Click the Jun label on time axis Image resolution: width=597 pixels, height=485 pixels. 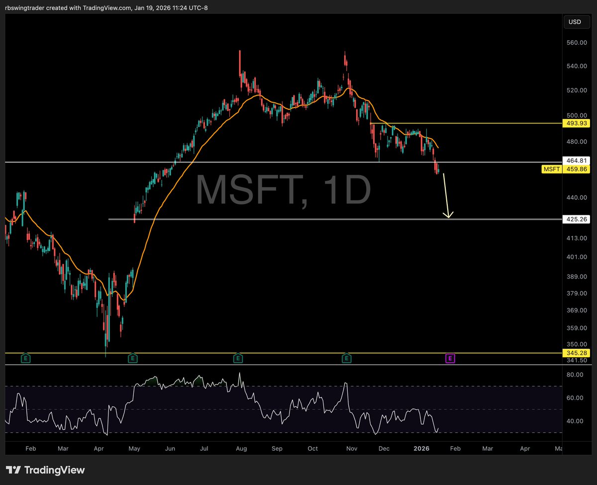(x=170, y=448)
